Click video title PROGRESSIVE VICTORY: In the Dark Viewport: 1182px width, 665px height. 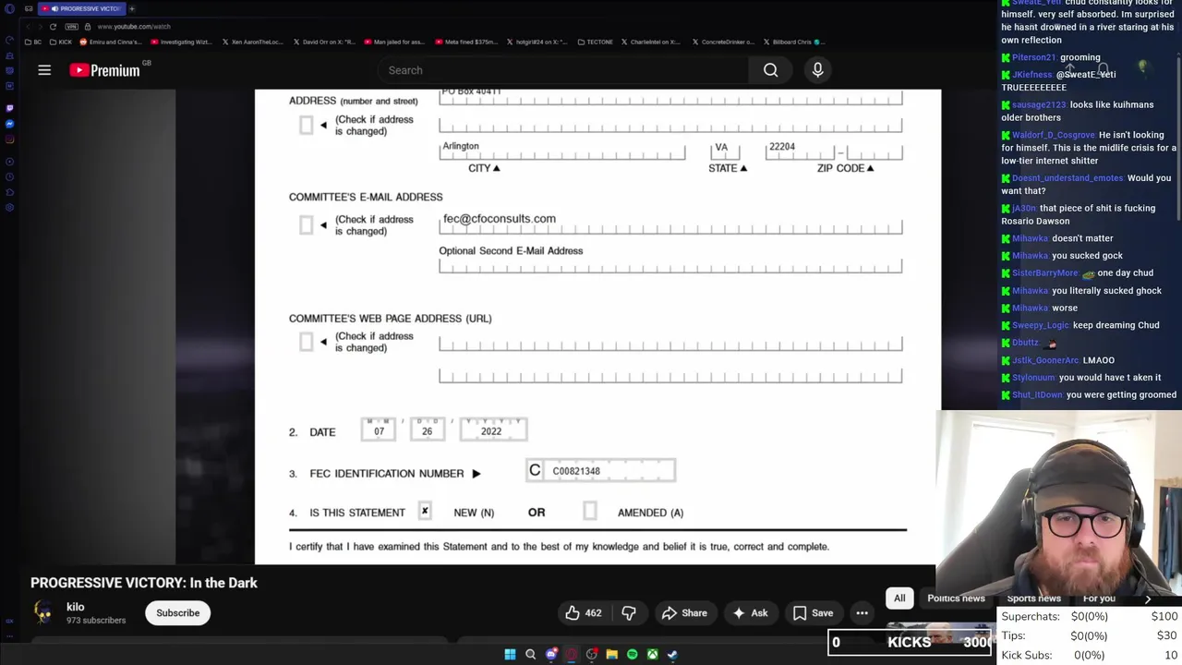pyautogui.click(x=144, y=583)
